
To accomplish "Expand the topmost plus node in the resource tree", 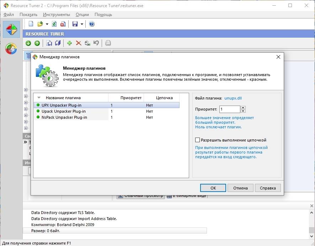I will pyautogui.click(x=26, y=90).
